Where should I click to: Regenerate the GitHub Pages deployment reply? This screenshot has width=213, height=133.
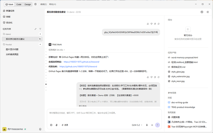[158, 77]
